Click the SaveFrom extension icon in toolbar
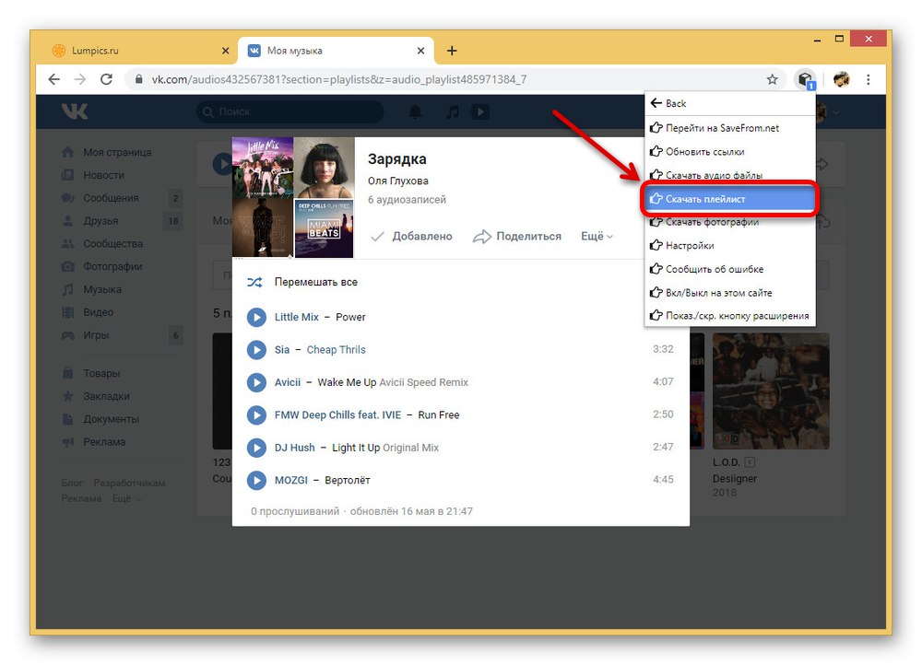This screenshot has width=922, height=665. point(804,79)
